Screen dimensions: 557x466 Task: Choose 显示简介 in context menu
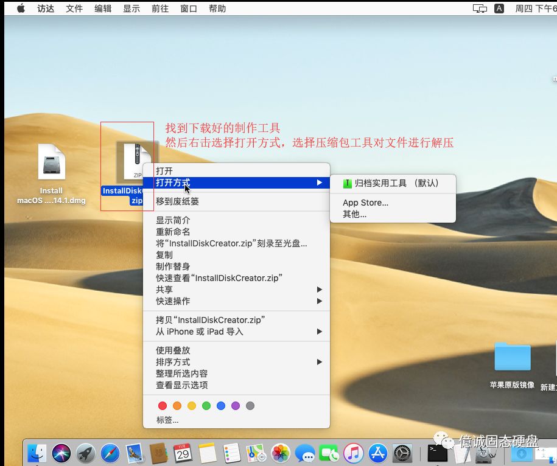(236, 220)
